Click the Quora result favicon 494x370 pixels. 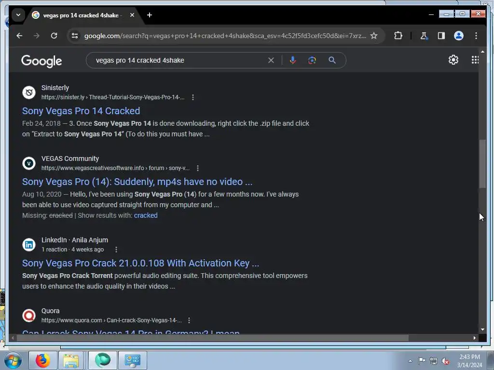29,315
